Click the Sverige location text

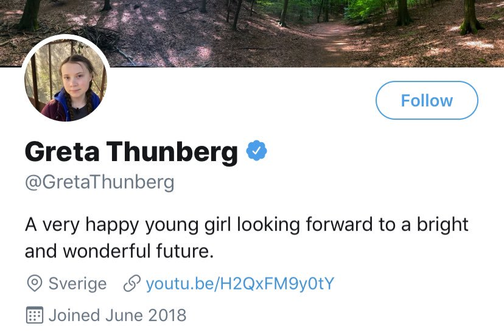(x=77, y=283)
